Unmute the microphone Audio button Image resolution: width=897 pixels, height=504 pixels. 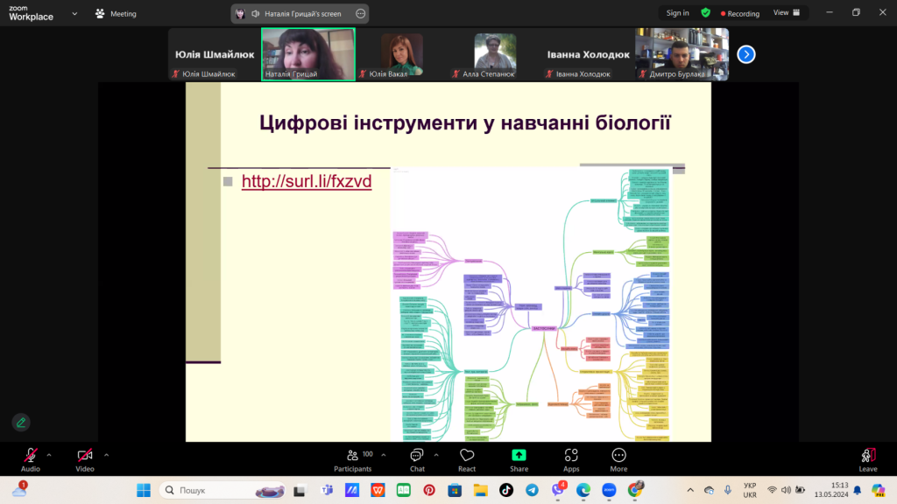pyautogui.click(x=31, y=458)
